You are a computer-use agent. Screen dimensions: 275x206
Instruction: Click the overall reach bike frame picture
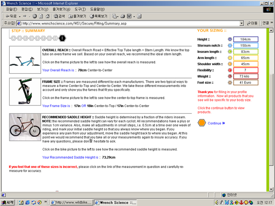click(x=25, y=60)
